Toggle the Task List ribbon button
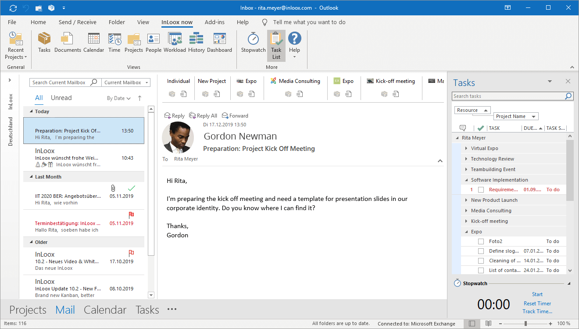 pyautogui.click(x=276, y=45)
